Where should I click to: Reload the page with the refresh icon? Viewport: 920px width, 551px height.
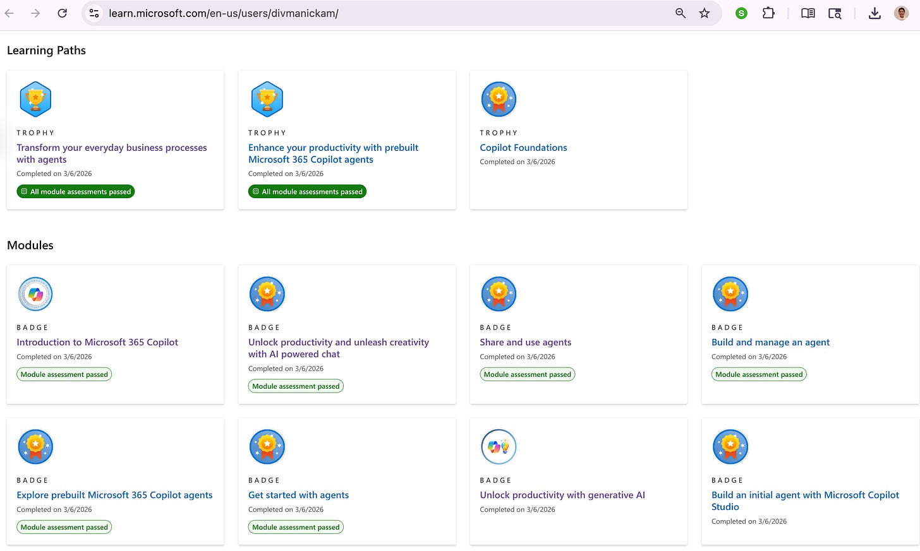pos(62,13)
